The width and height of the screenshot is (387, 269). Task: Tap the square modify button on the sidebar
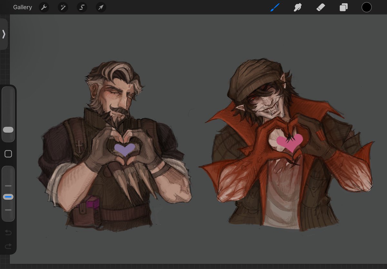coord(8,154)
